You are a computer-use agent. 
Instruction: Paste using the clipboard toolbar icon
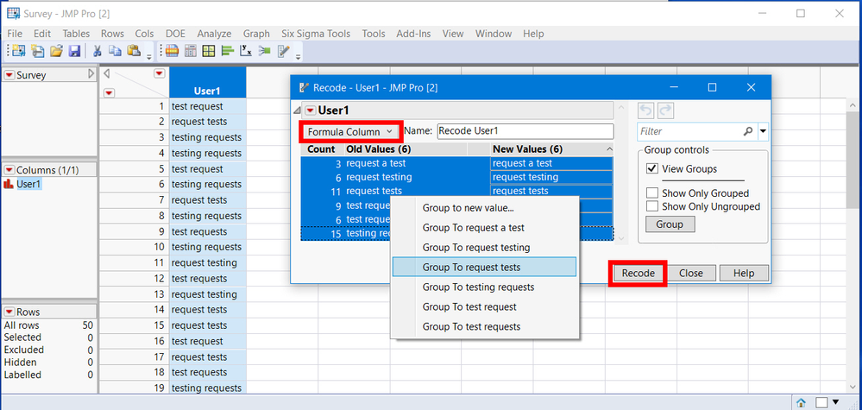134,51
